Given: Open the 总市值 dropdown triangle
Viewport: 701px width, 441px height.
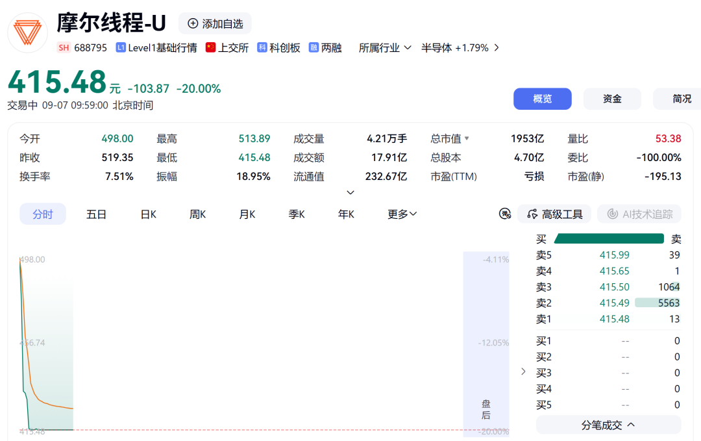Looking at the screenshot, I should pos(467,138).
